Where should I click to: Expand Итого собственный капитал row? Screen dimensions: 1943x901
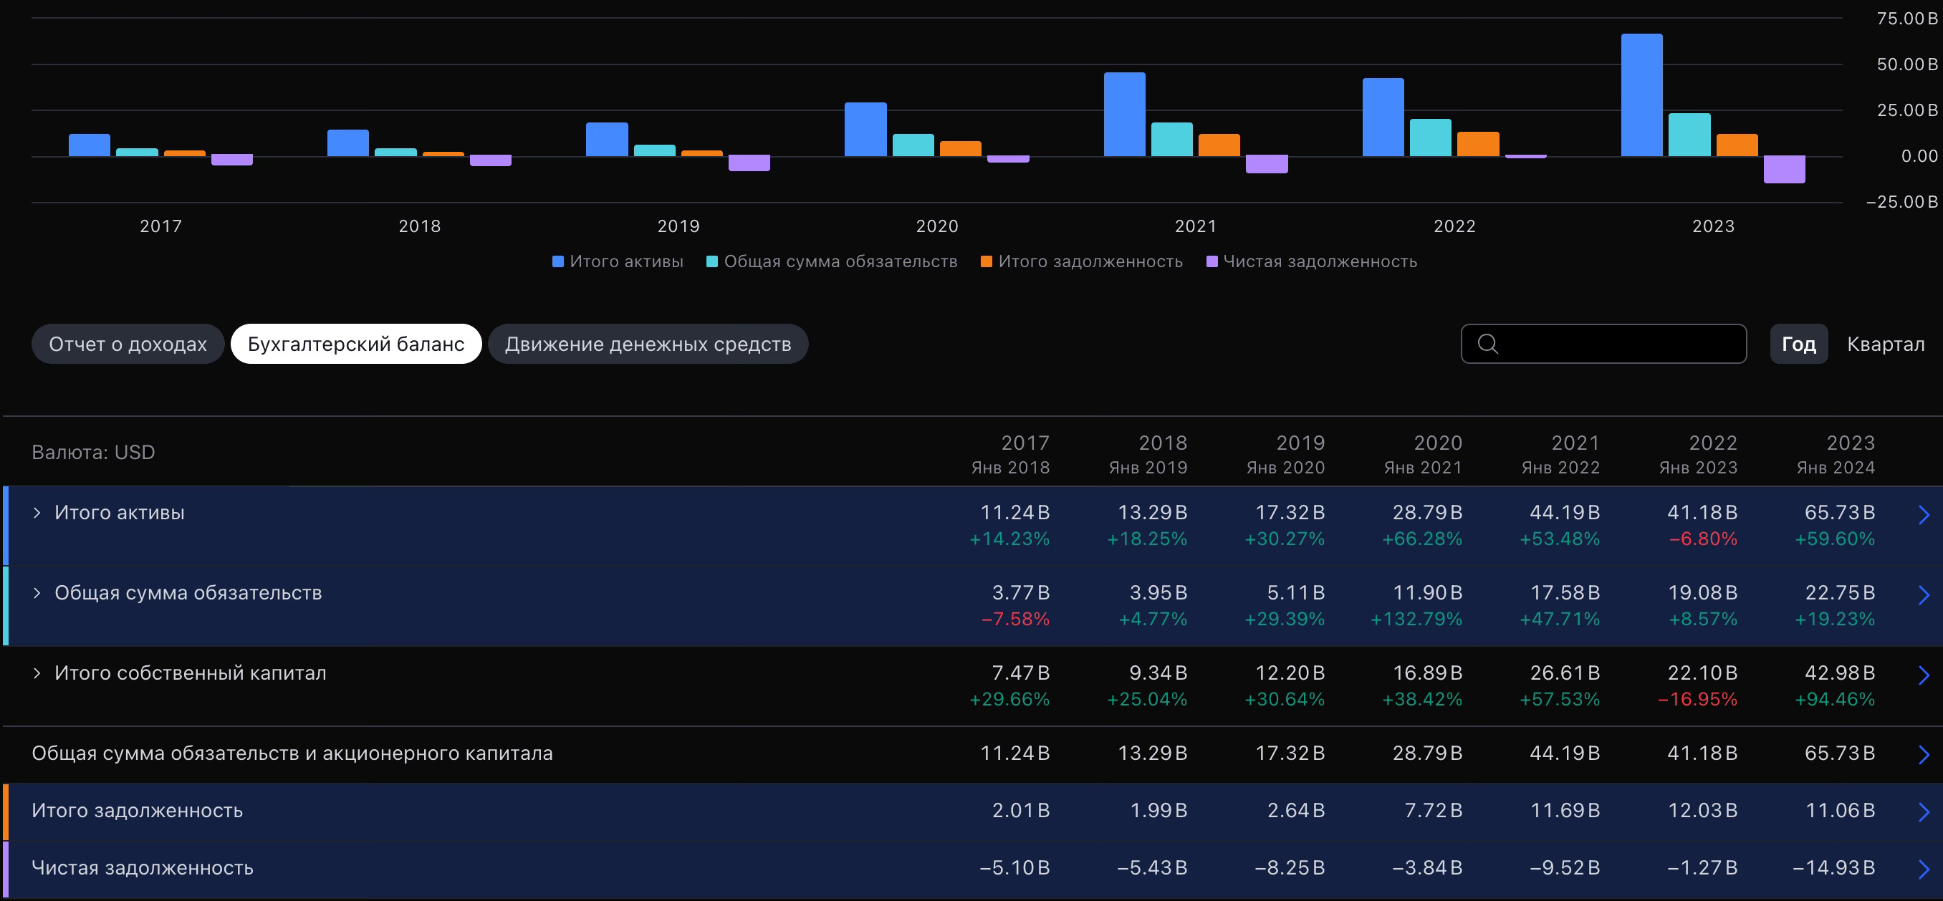37,673
